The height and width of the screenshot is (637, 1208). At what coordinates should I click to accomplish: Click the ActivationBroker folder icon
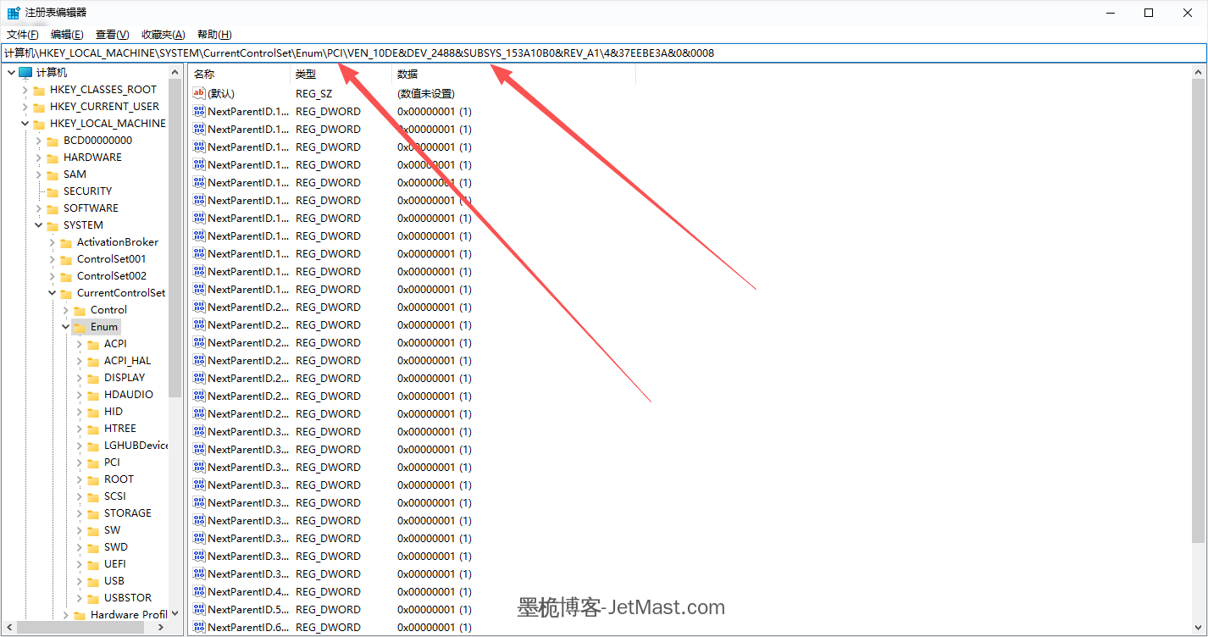point(66,242)
